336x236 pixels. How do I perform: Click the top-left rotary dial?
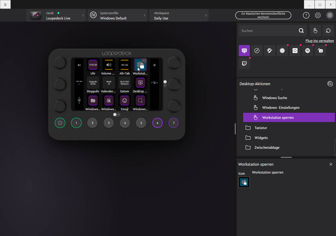(60, 63)
